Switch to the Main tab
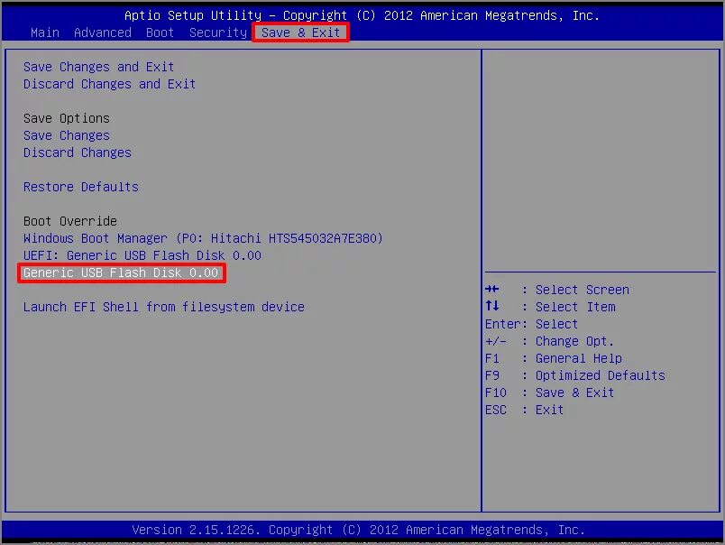 (45, 32)
